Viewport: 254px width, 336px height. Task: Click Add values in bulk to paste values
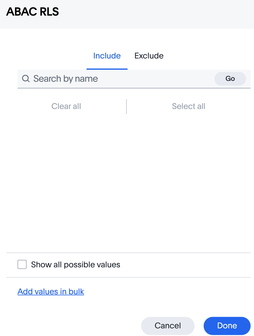click(51, 291)
